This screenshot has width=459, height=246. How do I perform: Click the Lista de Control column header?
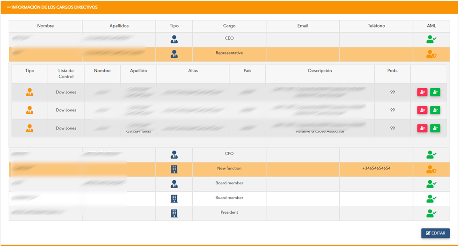pos(66,74)
